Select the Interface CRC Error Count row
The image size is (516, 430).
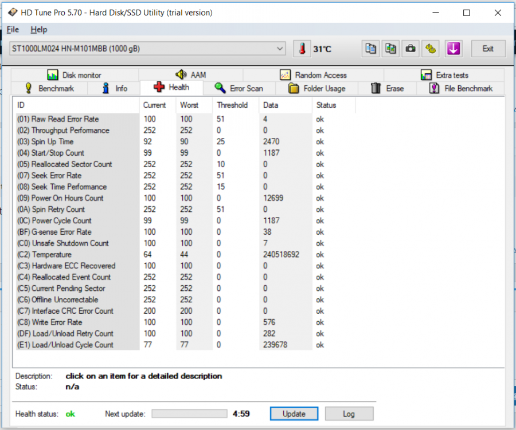(x=185, y=311)
